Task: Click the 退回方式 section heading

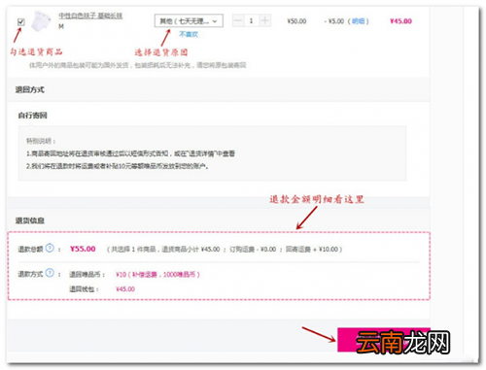Action: tap(30, 90)
